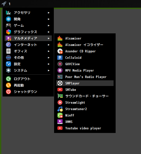The width and height of the screenshot is (141, 154).
Task: Click the WinFF converter icon
Action: click(60, 115)
